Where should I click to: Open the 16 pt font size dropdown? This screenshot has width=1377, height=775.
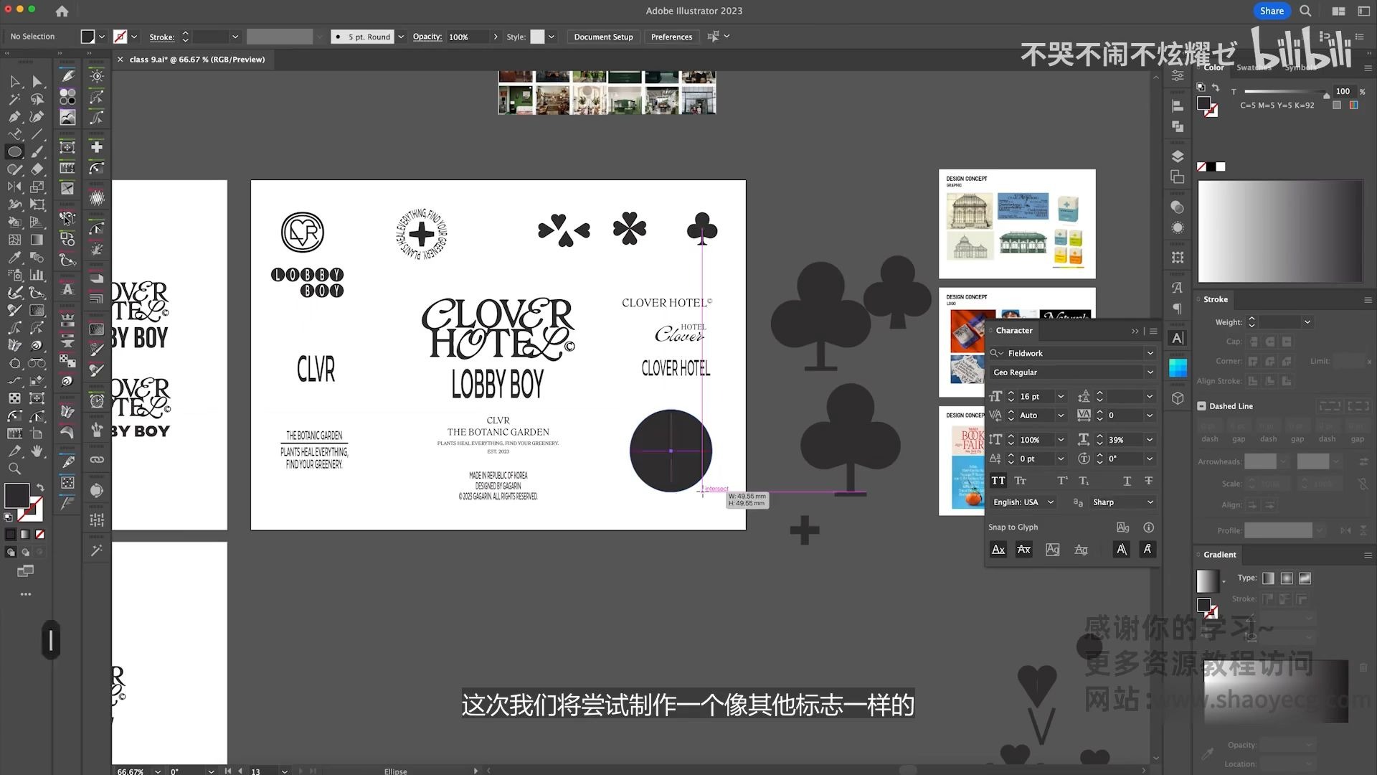(x=1061, y=397)
